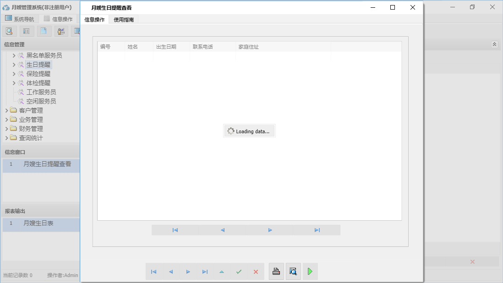Click the blue document icon in main toolbar

[x=44, y=31]
